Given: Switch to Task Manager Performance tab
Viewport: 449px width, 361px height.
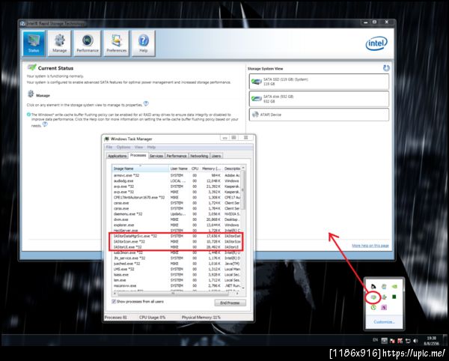Looking at the screenshot, I should pos(177,156).
